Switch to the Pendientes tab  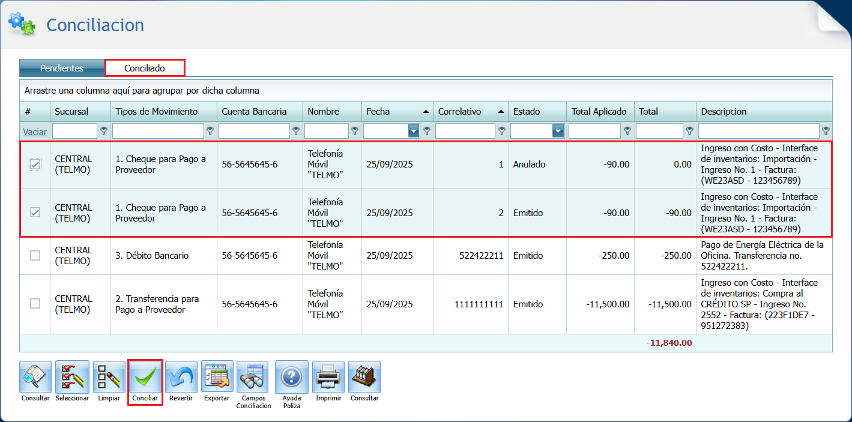pos(62,68)
